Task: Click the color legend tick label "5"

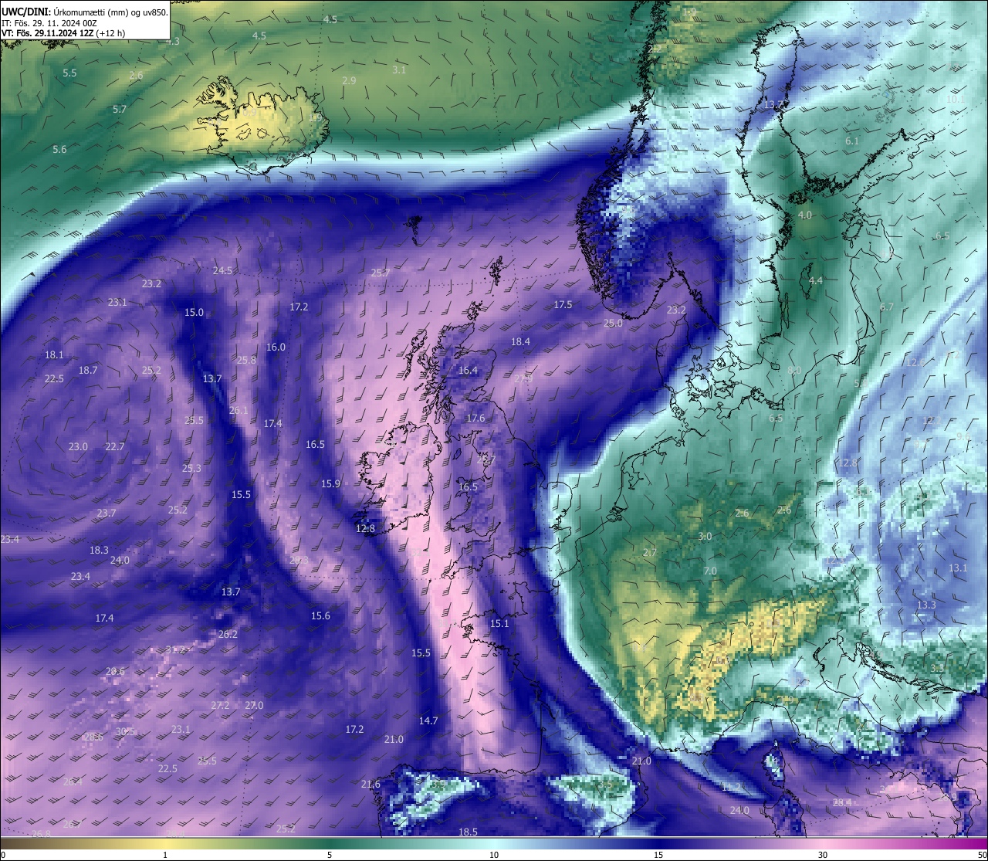Action: (330, 855)
